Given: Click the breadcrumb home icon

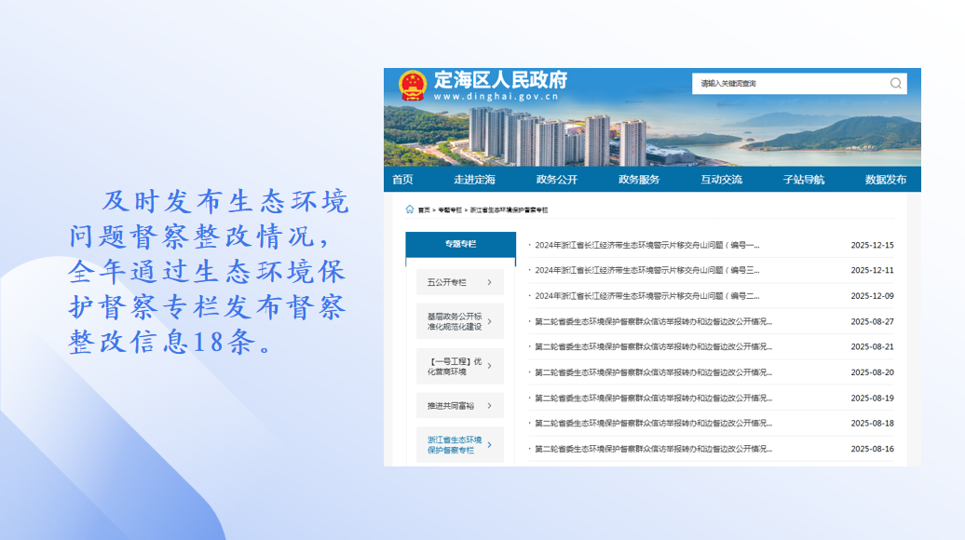Looking at the screenshot, I should coord(410,209).
